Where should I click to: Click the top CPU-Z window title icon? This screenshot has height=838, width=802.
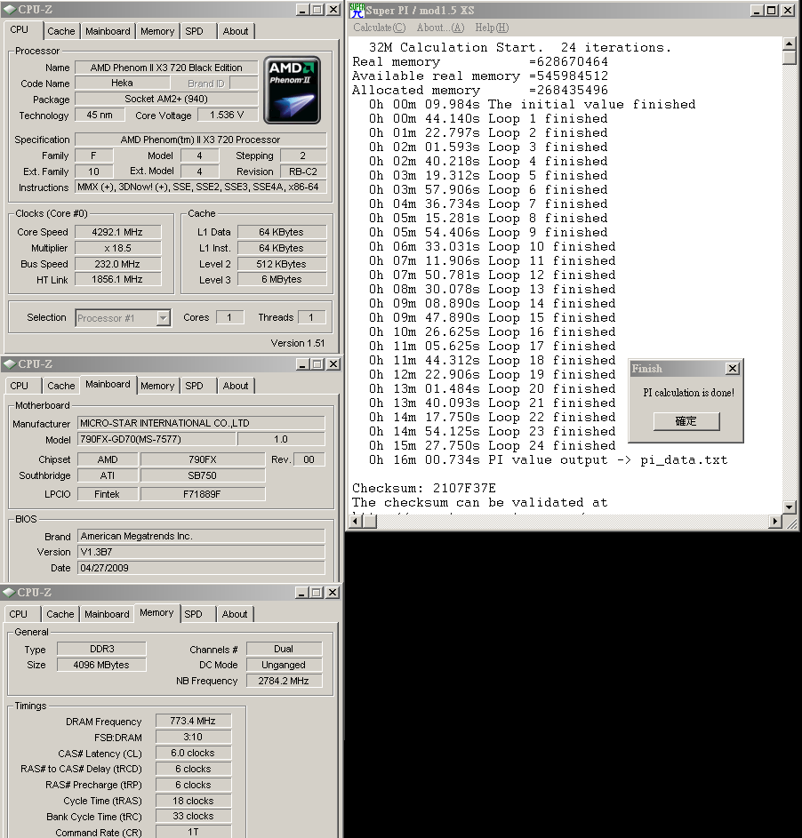coord(10,10)
